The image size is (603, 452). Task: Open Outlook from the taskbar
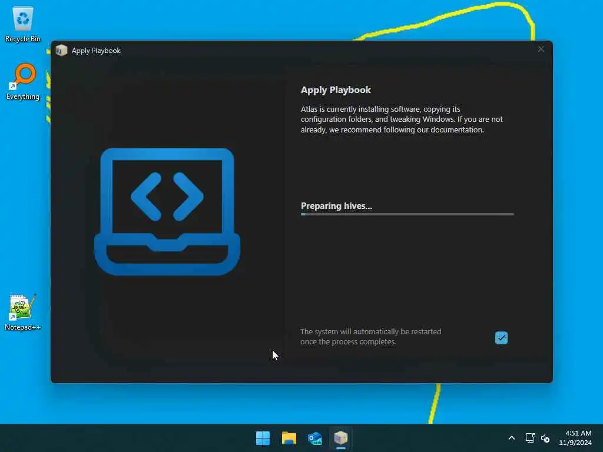[314, 438]
